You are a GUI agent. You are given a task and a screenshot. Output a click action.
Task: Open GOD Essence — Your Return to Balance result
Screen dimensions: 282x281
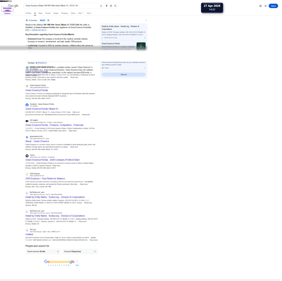tap(45, 178)
